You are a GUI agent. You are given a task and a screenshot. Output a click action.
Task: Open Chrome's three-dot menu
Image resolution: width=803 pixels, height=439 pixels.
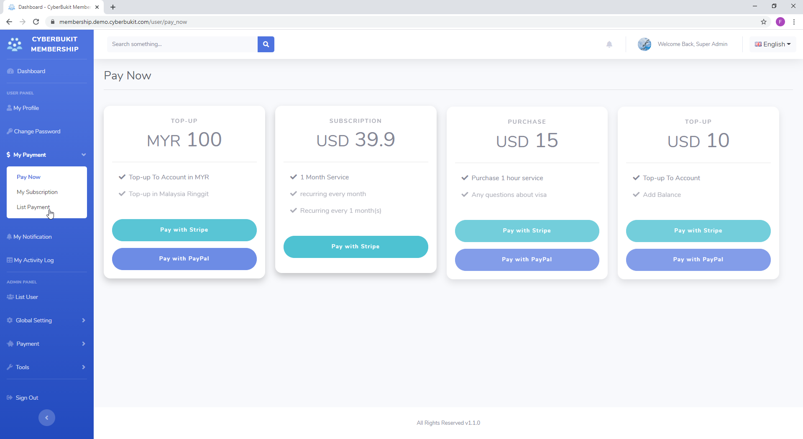(794, 22)
